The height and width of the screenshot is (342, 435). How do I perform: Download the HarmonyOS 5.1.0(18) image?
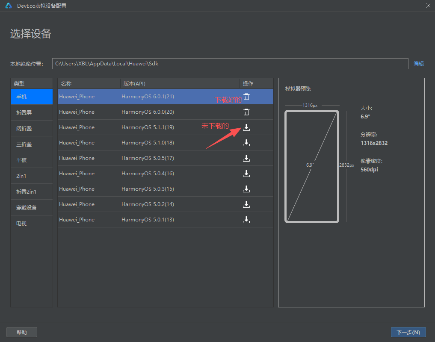click(246, 143)
